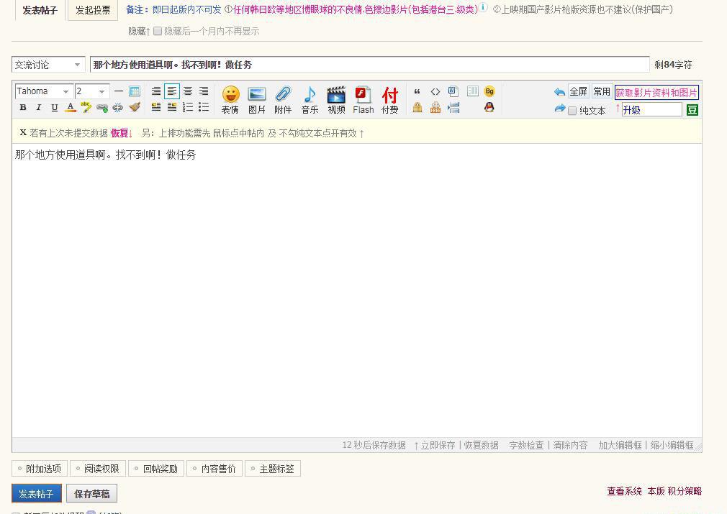727x514 pixels.
Task: Open the 表情 emoticon picker
Action: tap(230, 99)
